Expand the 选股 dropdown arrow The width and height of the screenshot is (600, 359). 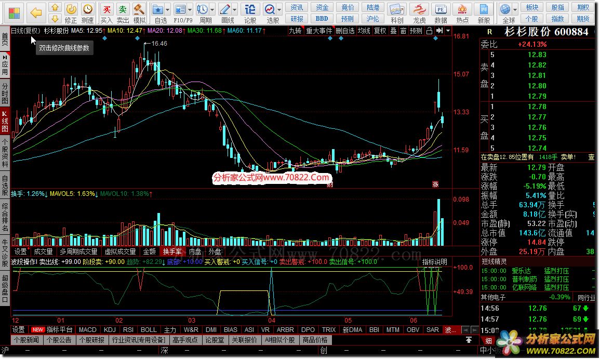pyautogui.click(x=279, y=9)
